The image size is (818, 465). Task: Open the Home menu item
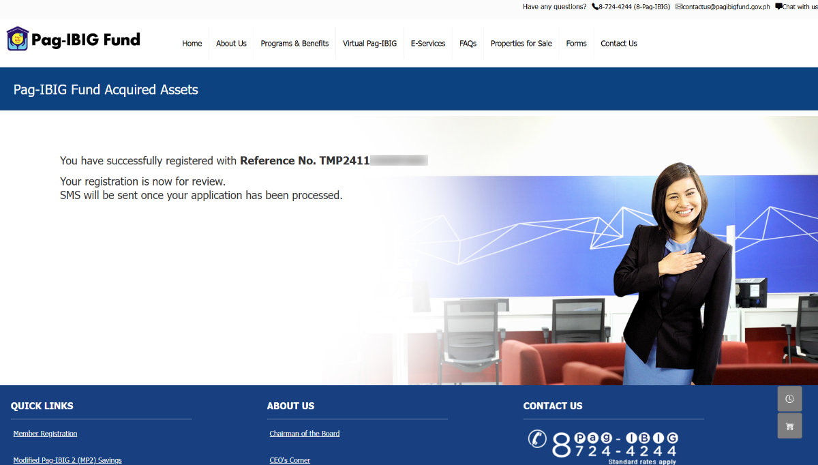point(192,44)
